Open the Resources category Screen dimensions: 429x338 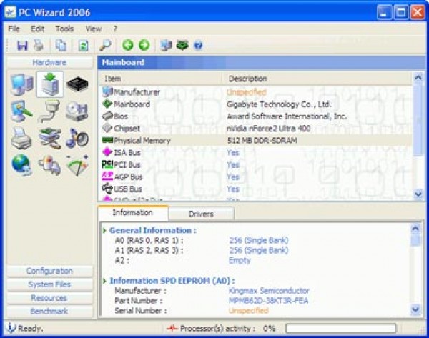coord(49,298)
